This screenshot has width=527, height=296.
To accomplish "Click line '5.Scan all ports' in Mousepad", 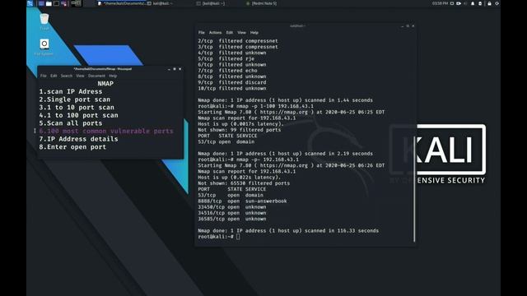I will 71,123.
